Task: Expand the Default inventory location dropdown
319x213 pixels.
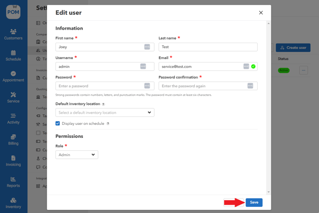Action: click(x=105, y=112)
